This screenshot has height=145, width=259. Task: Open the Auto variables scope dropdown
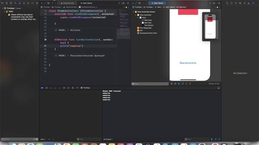pyautogui.click(x=43, y=139)
